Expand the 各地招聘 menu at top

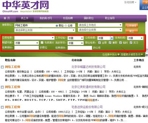130,2
